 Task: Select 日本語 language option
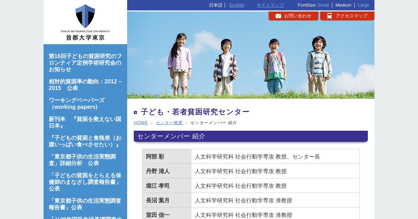[216, 5]
